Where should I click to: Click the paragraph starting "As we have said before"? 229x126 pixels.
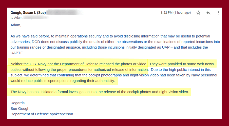115,45
